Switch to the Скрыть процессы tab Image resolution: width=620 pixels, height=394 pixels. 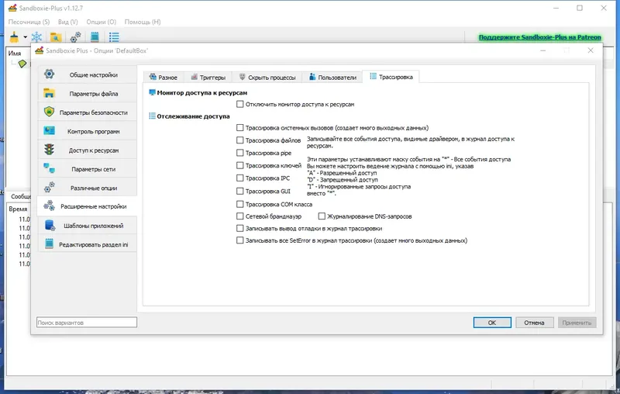(x=267, y=77)
